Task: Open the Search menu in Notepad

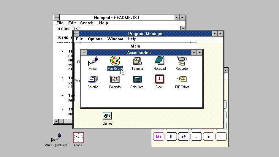Action: pyautogui.click(x=87, y=23)
